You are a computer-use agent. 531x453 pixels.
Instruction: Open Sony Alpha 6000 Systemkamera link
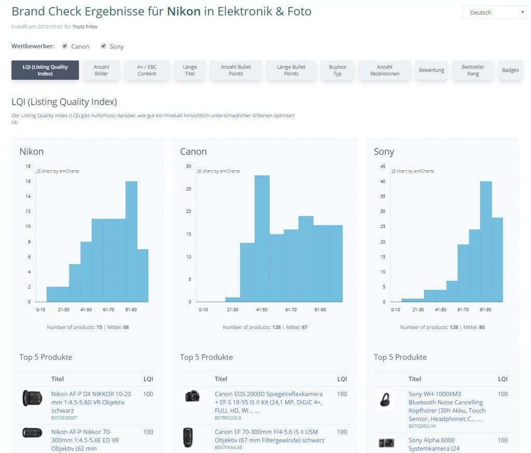pos(434,444)
